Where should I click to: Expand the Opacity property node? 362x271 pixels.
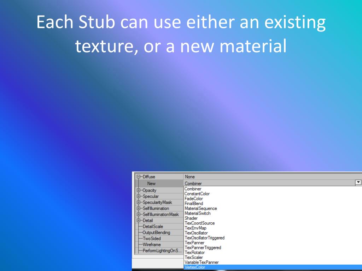(x=139, y=190)
